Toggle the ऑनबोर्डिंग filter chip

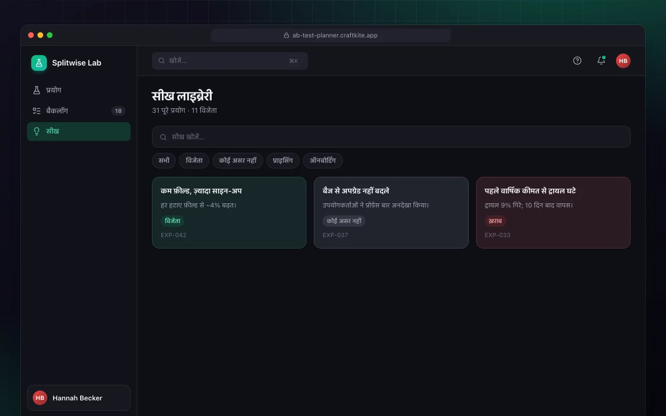[x=323, y=161]
